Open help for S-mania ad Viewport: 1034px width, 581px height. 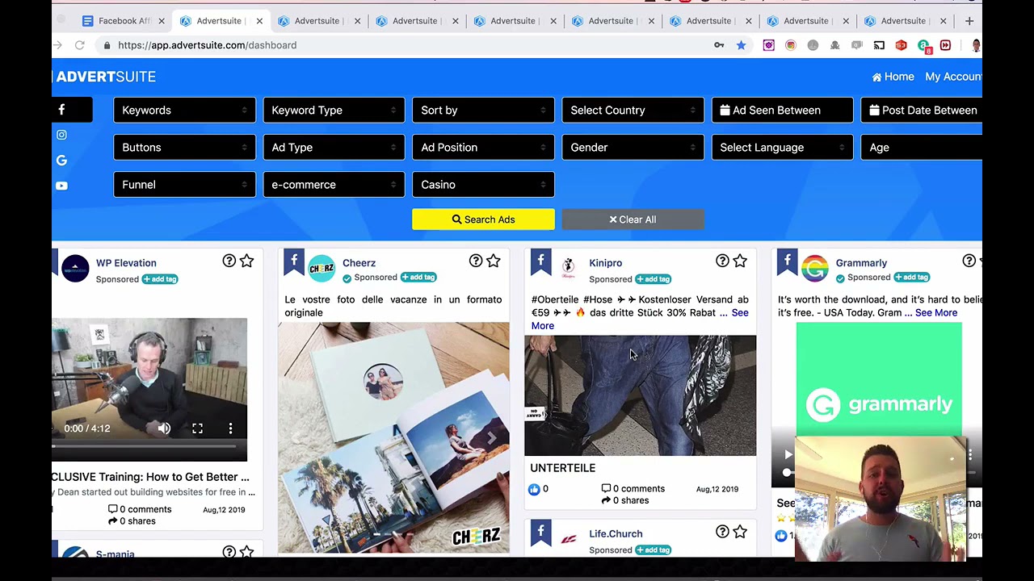click(x=229, y=552)
